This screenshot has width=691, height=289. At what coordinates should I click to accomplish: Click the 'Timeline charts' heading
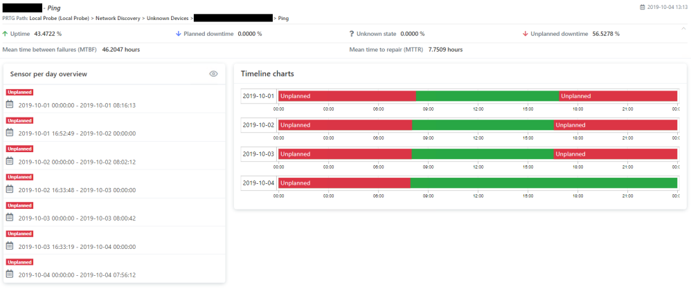(x=267, y=74)
